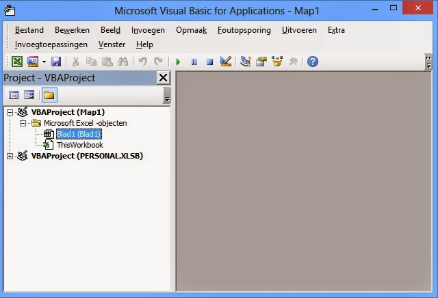
Task: Open Project pane toolbar options arrow
Action: tap(167, 96)
